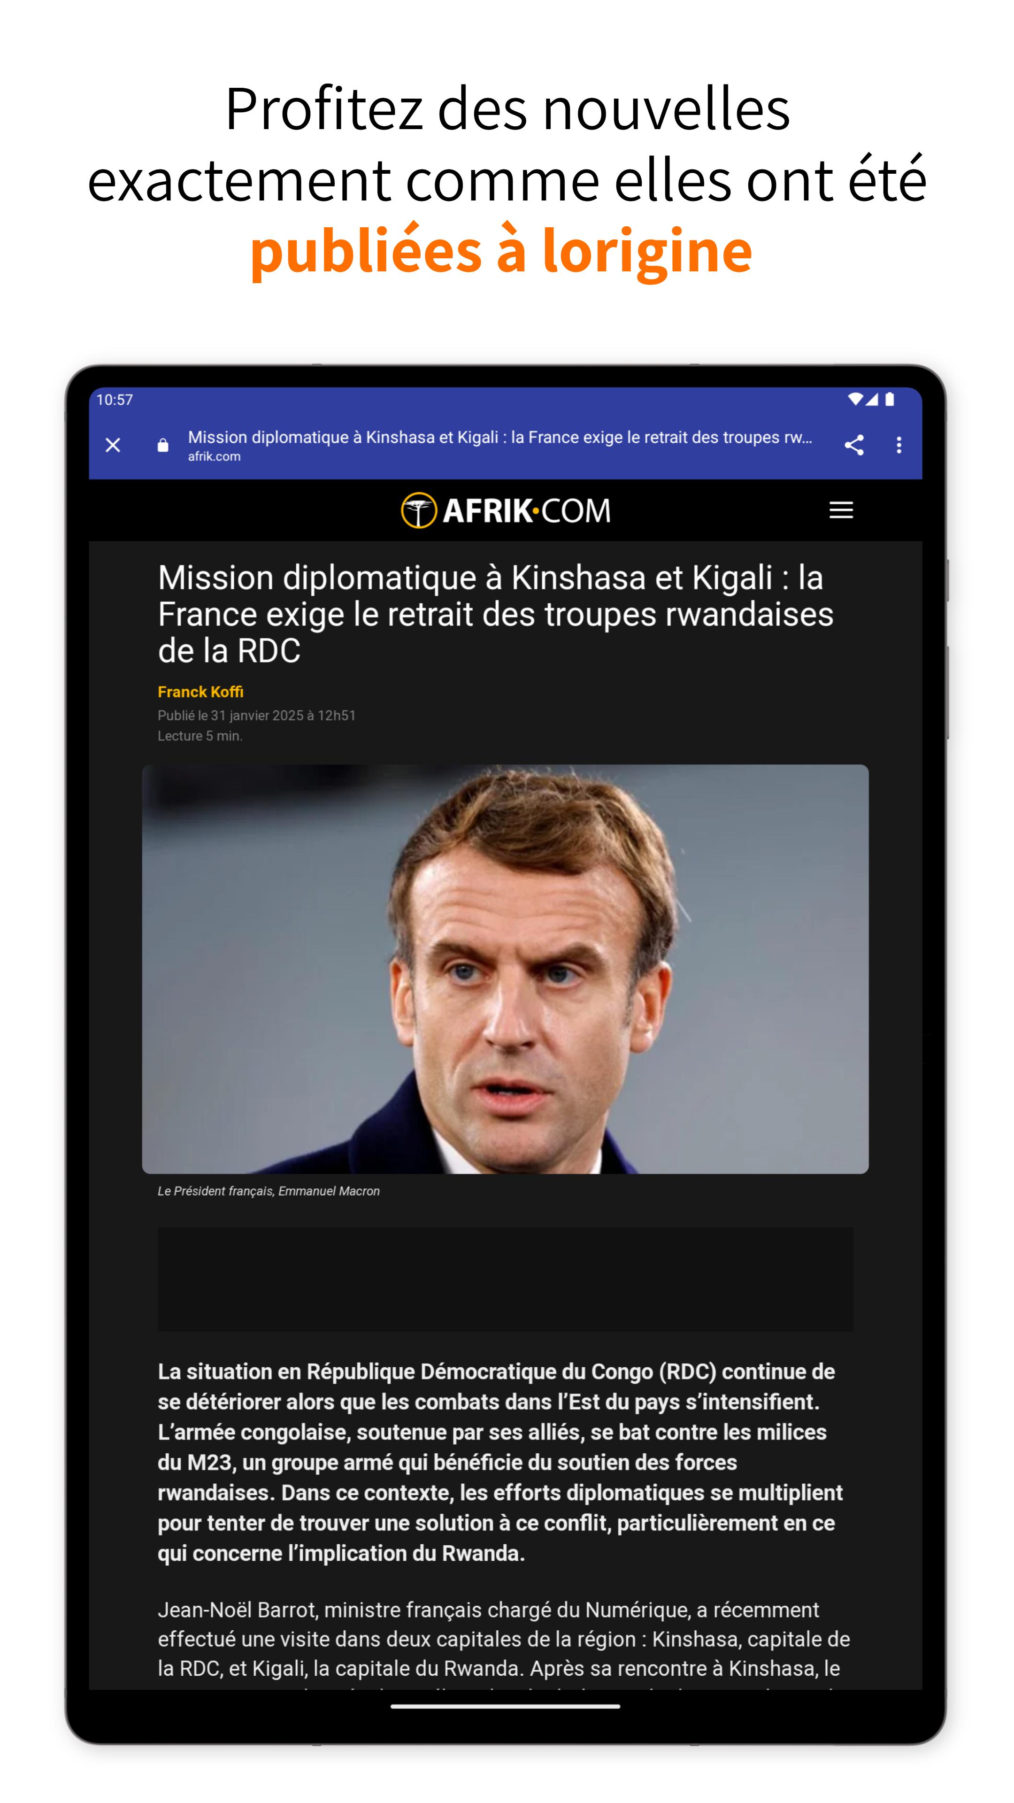Open author Franck Koffi's page
Image resolution: width=1014 pixels, height=1803 pixels.
tap(200, 692)
